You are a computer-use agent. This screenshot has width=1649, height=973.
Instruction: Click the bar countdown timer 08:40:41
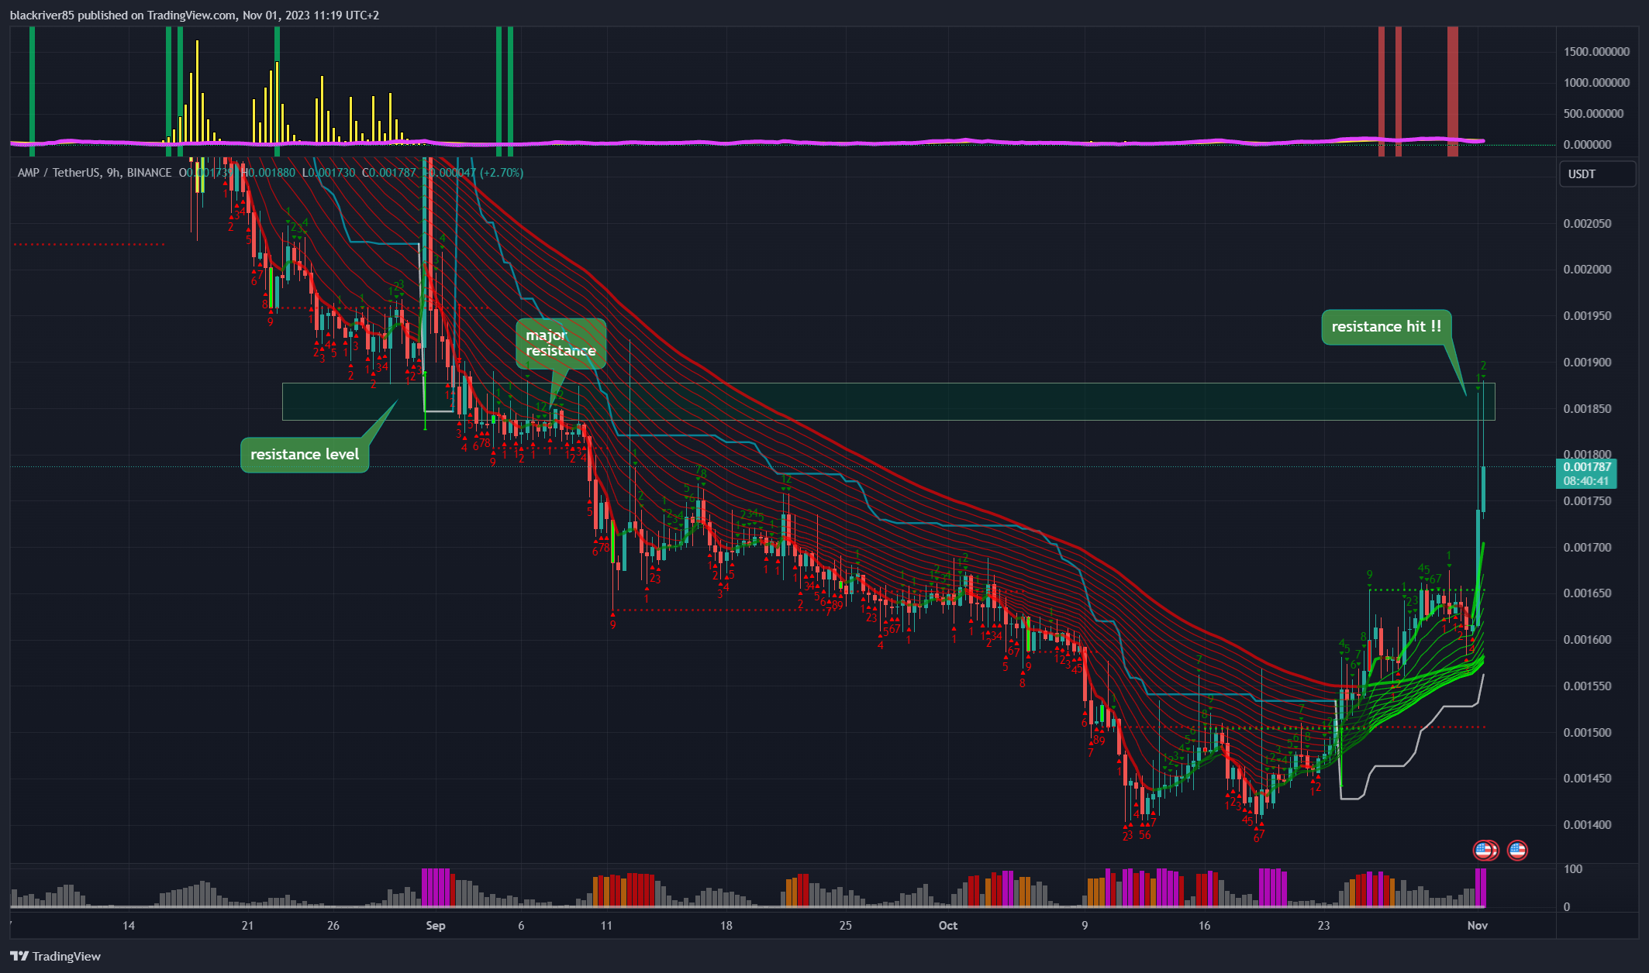pyautogui.click(x=1586, y=481)
